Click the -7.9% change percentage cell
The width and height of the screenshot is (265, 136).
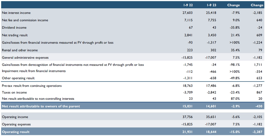235,13
